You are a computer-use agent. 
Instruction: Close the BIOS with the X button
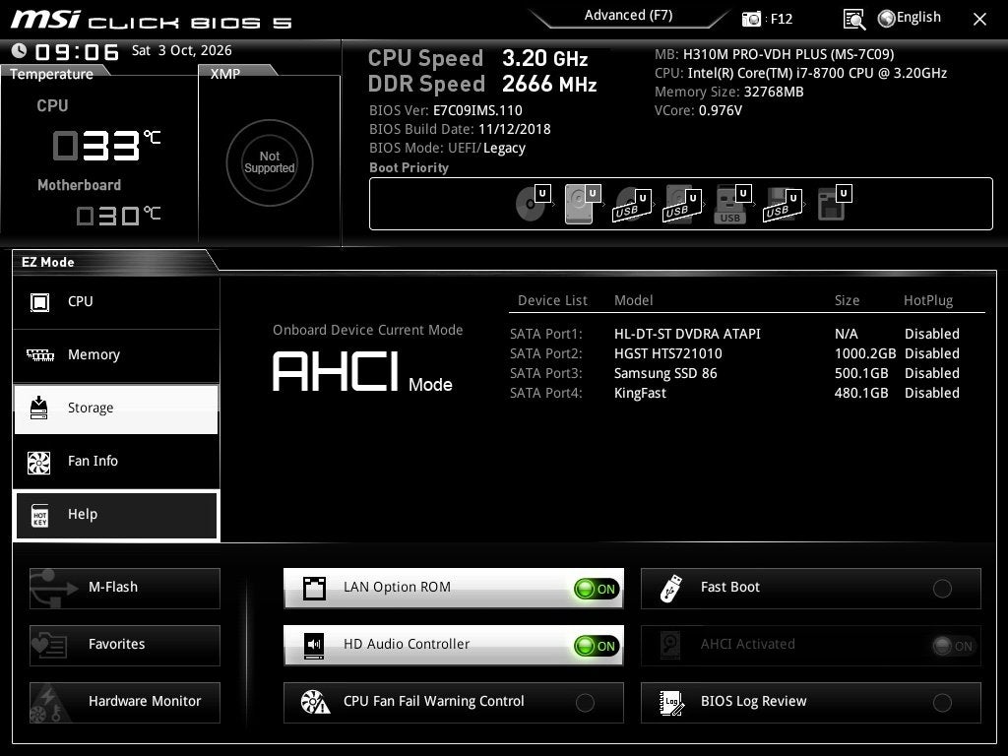click(979, 20)
